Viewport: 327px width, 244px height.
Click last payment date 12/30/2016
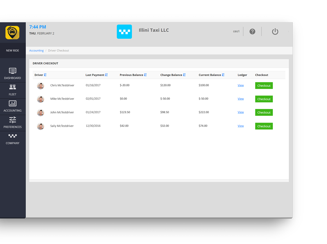pyautogui.click(x=93, y=126)
